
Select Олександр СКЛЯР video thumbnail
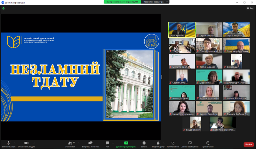click(x=236, y=77)
